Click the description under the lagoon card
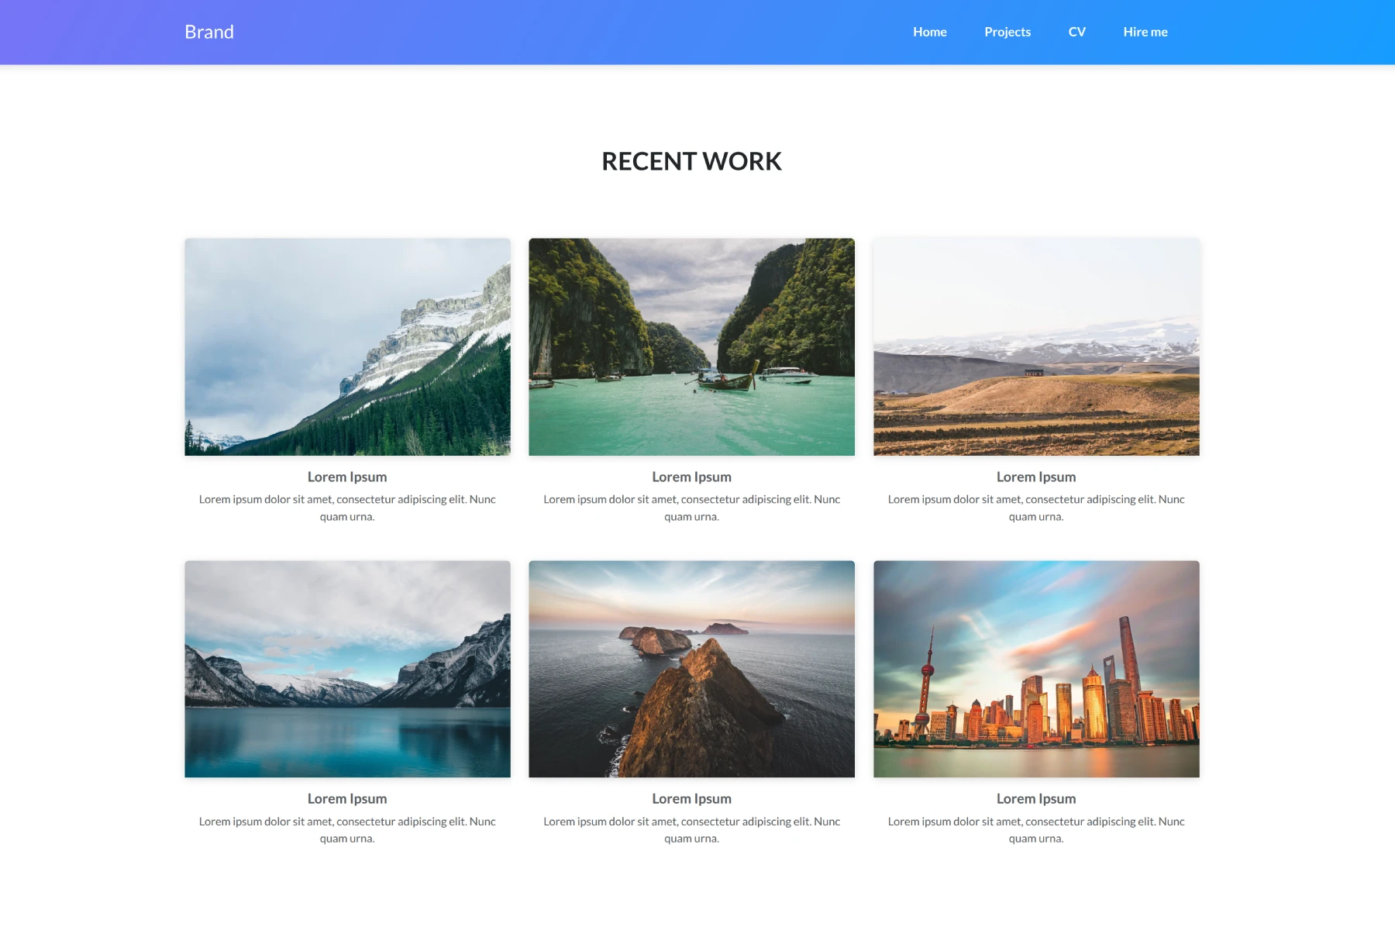Viewport: 1395px width, 930px height. coord(691,508)
